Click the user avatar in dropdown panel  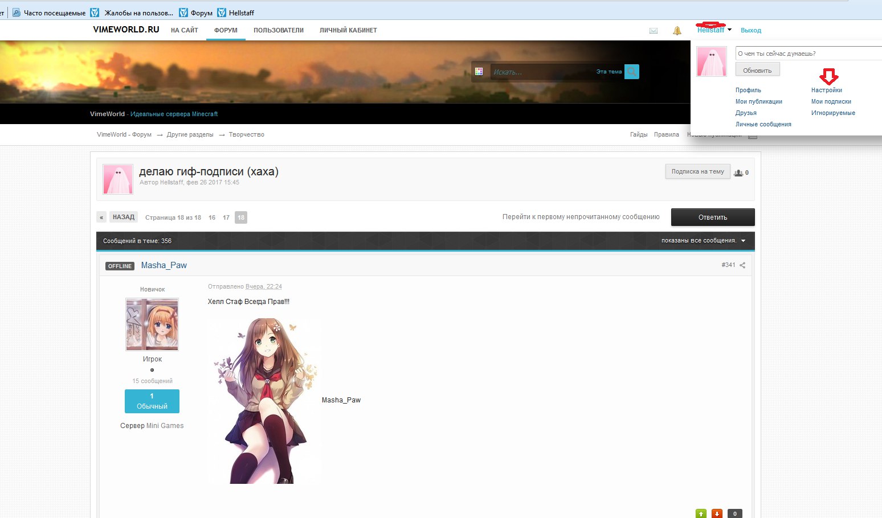[x=712, y=61]
